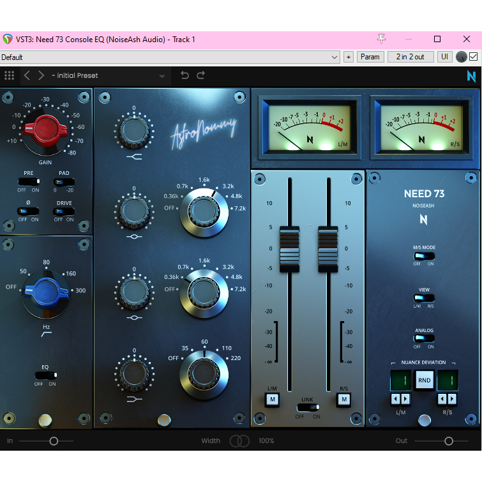Image resolution: width=482 pixels, height=482 pixels.
Task: Click the -80 label on gain knob
Action: pos(72,153)
